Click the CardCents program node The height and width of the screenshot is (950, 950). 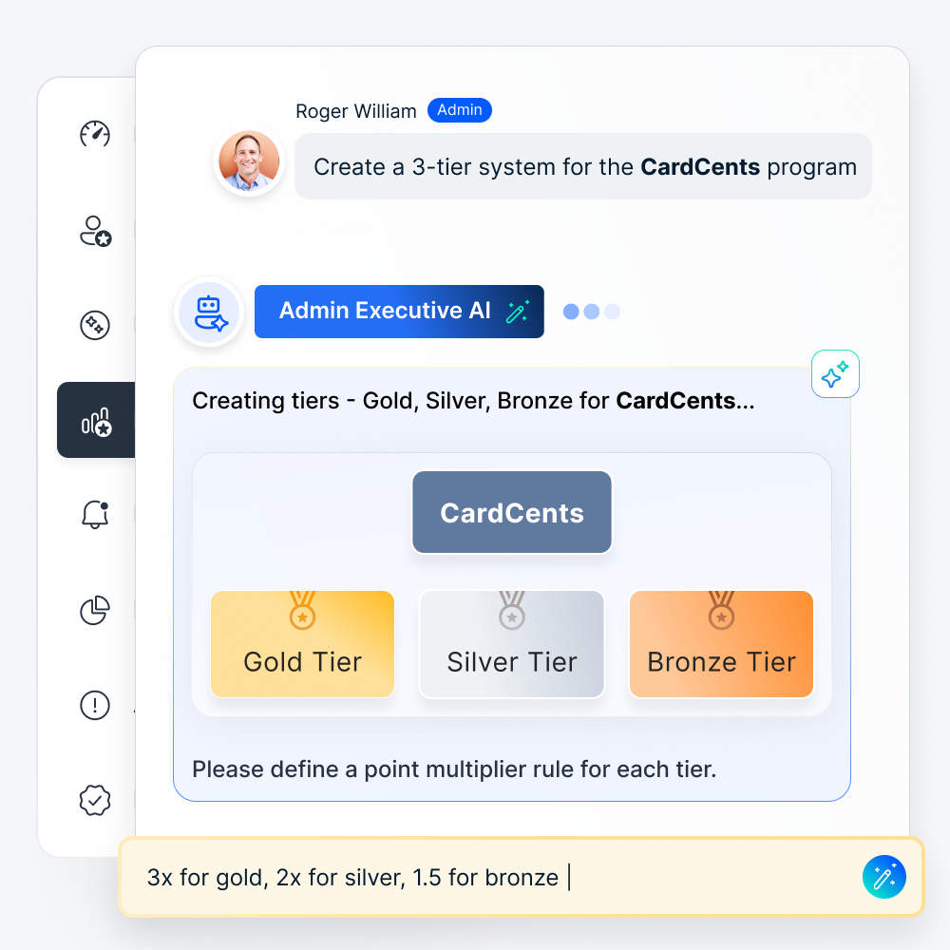(x=512, y=512)
